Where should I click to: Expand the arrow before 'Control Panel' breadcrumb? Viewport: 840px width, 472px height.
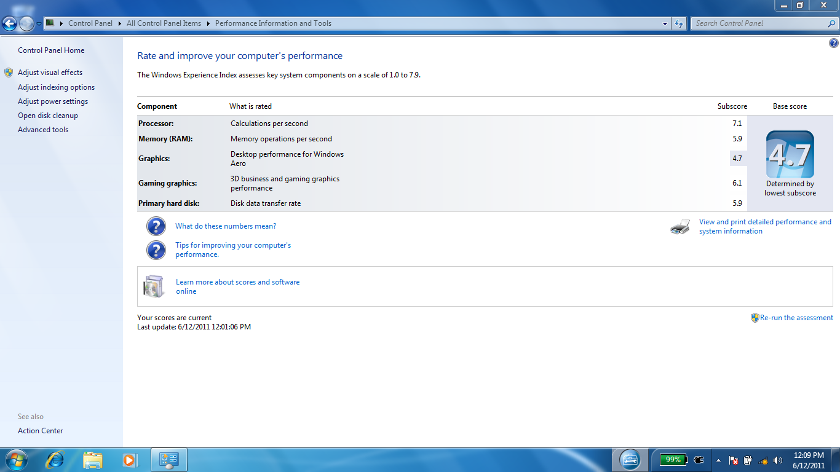[x=61, y=23]
